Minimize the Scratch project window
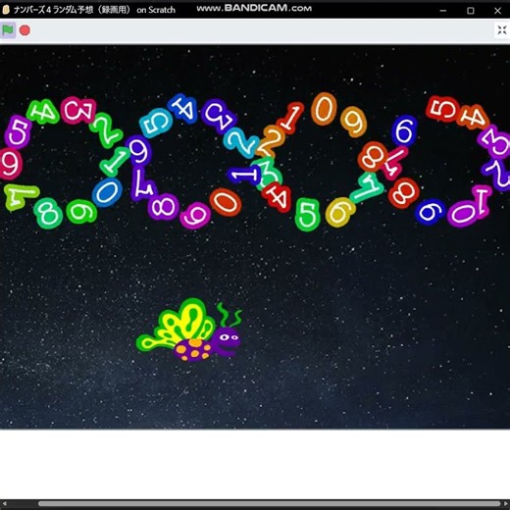Screen dimensions: 510x510 click(443, 11)
